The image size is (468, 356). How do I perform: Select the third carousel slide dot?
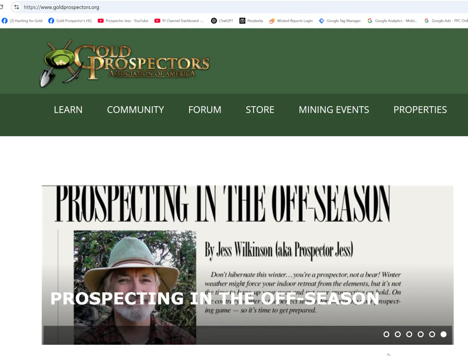[x=409, y=334]
